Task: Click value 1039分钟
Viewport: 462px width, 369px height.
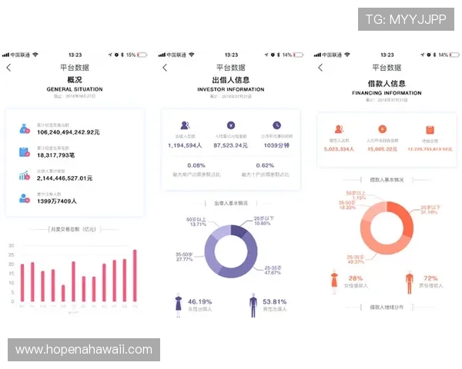Action: pos(276,145)
